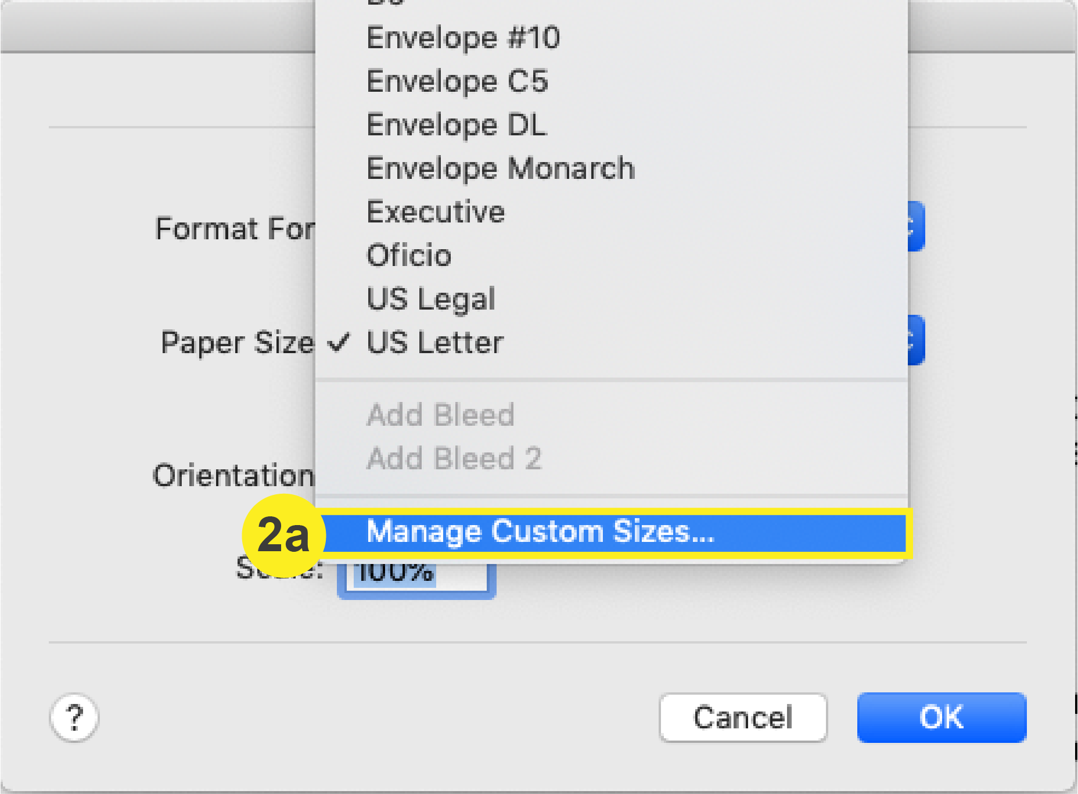
Task: Select Envelope C5 from the list
Action: coord(457,81)
